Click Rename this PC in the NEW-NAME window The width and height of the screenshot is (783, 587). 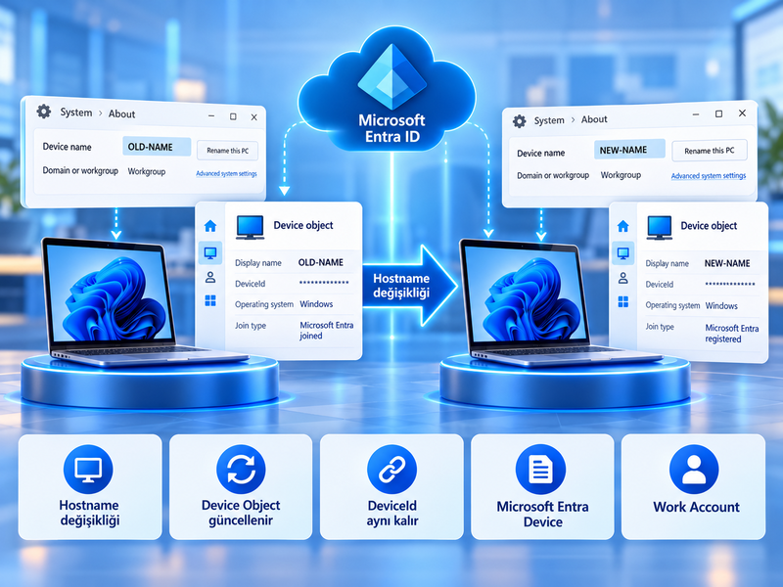710,151
